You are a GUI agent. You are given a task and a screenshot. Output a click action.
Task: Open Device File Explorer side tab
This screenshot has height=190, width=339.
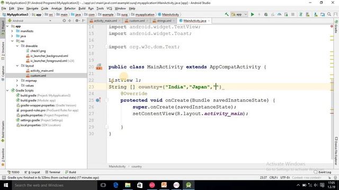coord(336,151)
